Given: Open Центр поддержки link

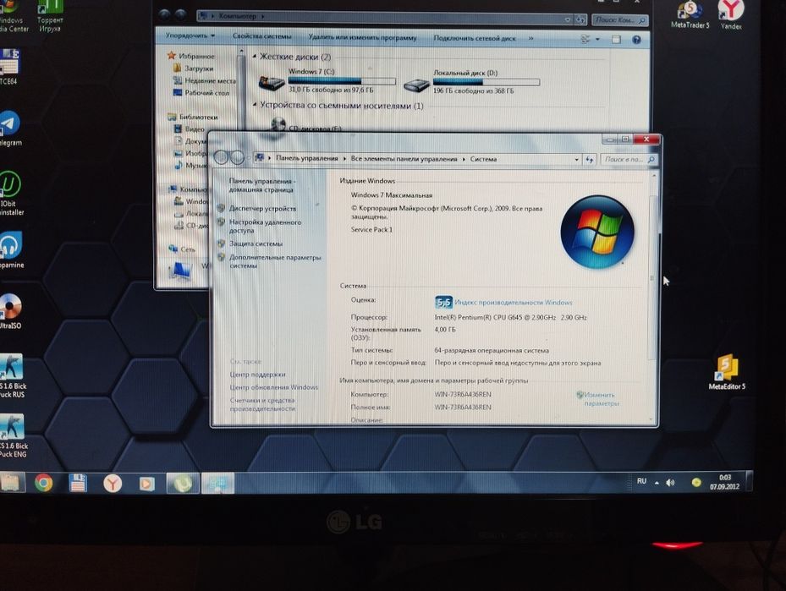Looking at the screenshot, I should click(x=257, y=375).
